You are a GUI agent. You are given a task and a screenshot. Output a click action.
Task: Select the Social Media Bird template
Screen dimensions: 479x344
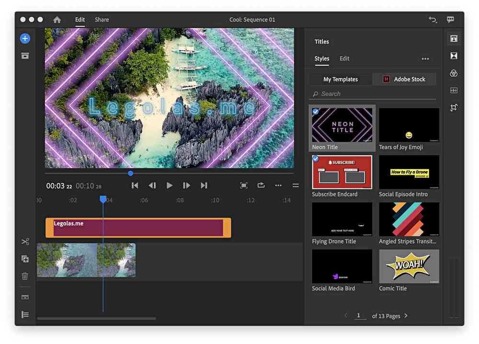pyautogui.click(x=342, y=266)
